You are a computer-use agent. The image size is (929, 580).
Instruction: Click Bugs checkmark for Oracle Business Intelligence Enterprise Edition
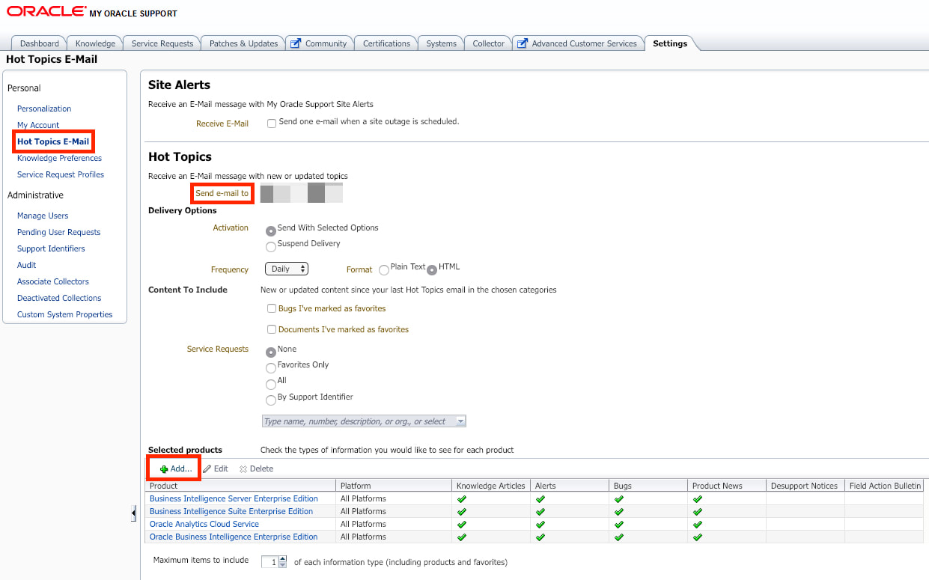[x=619, y=537]
